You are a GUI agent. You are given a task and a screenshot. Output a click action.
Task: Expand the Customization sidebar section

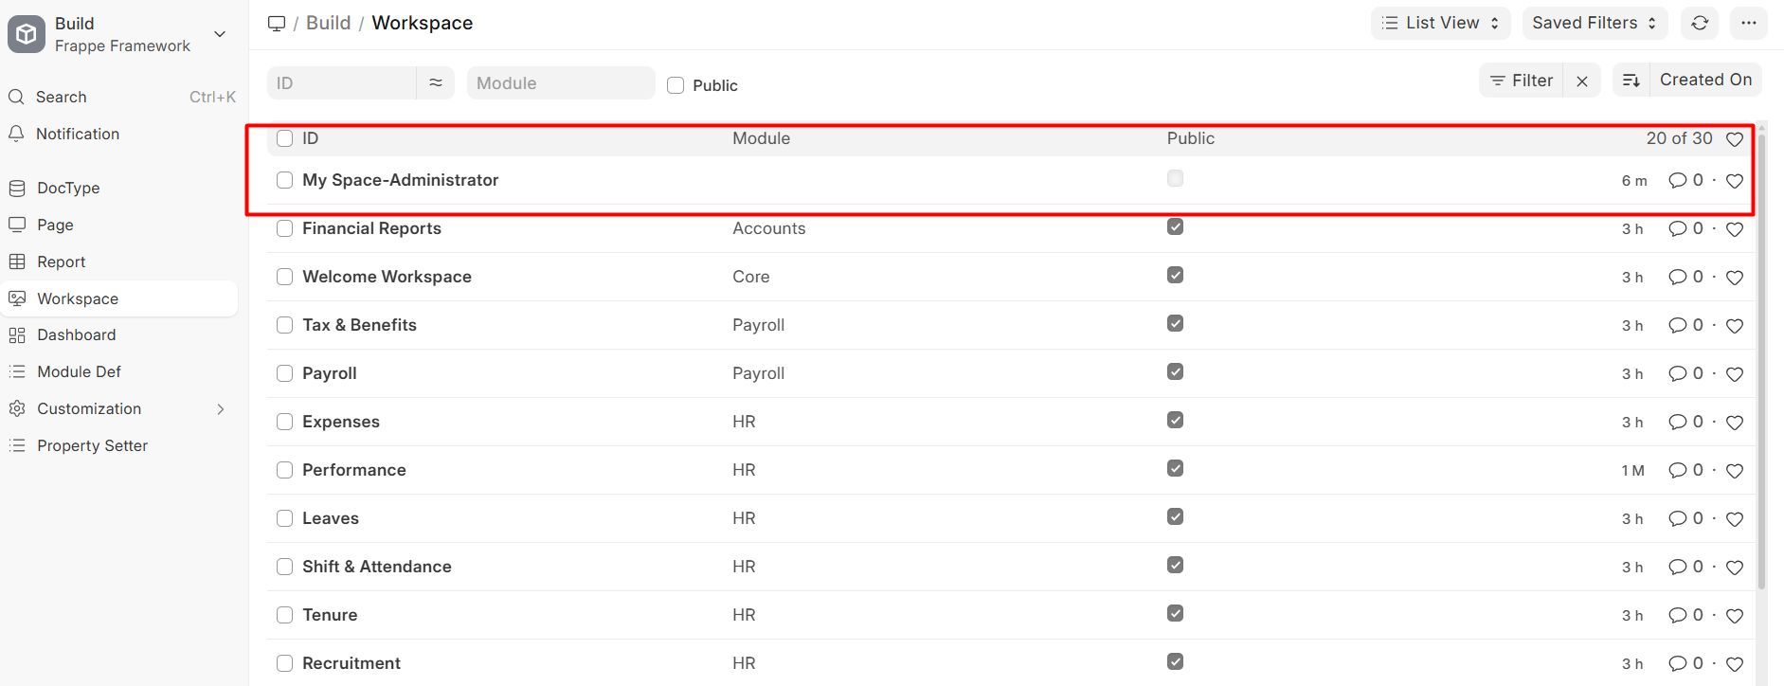tap(220, 409)
